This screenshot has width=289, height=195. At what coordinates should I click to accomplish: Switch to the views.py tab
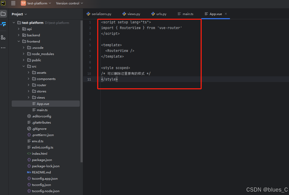(x=131, y=14)
